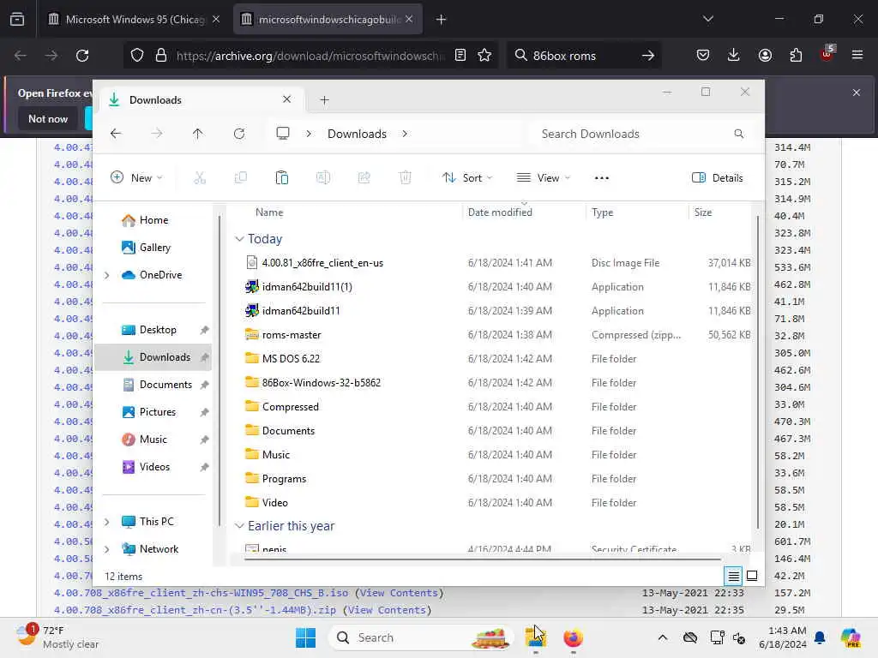The height and width of the screenshot is (658, 878).
Task: Click View Contents link for CHS_B.iso
Action: click(x=399, y=593)
